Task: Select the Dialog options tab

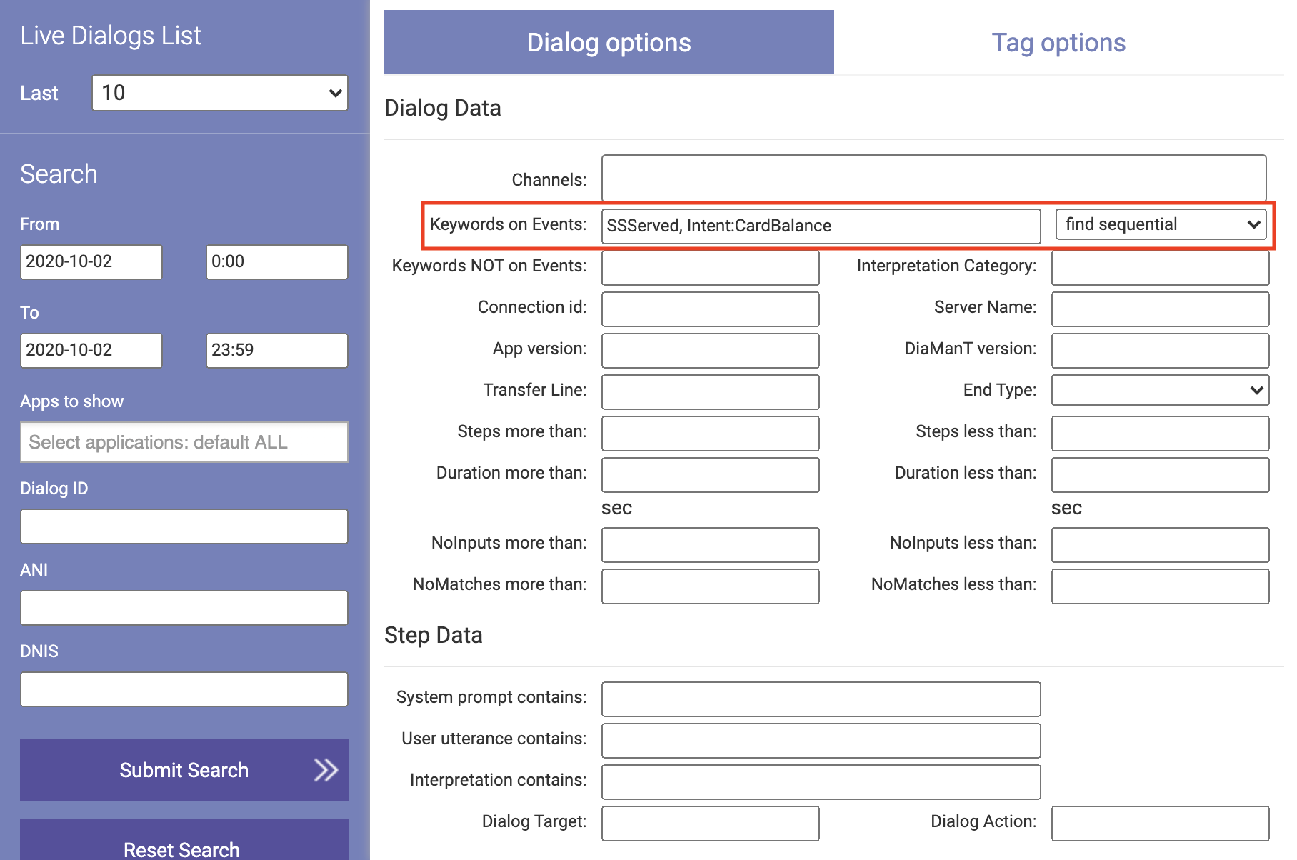Action: [x=609, y=43]
